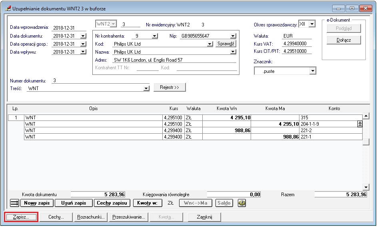Expand the Treść WNT dropdown
This screenshot has width=377, height=227.
(x=146, y=88)
